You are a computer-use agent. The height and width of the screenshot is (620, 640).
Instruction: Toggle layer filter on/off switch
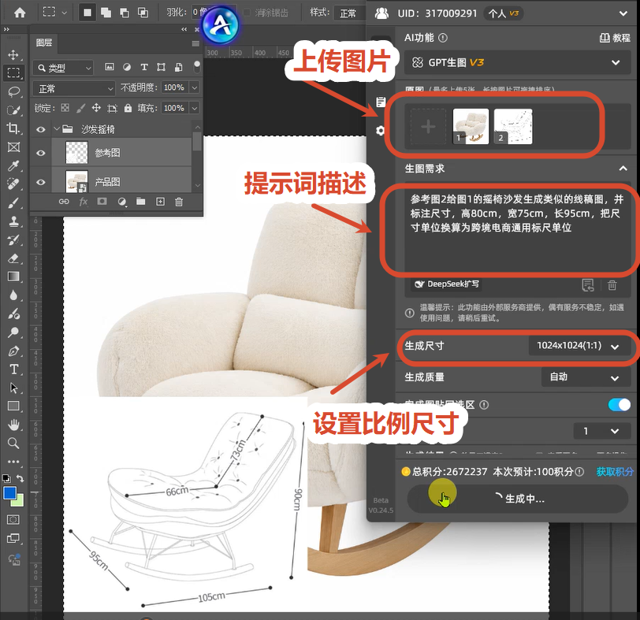[x=197, y=67]
